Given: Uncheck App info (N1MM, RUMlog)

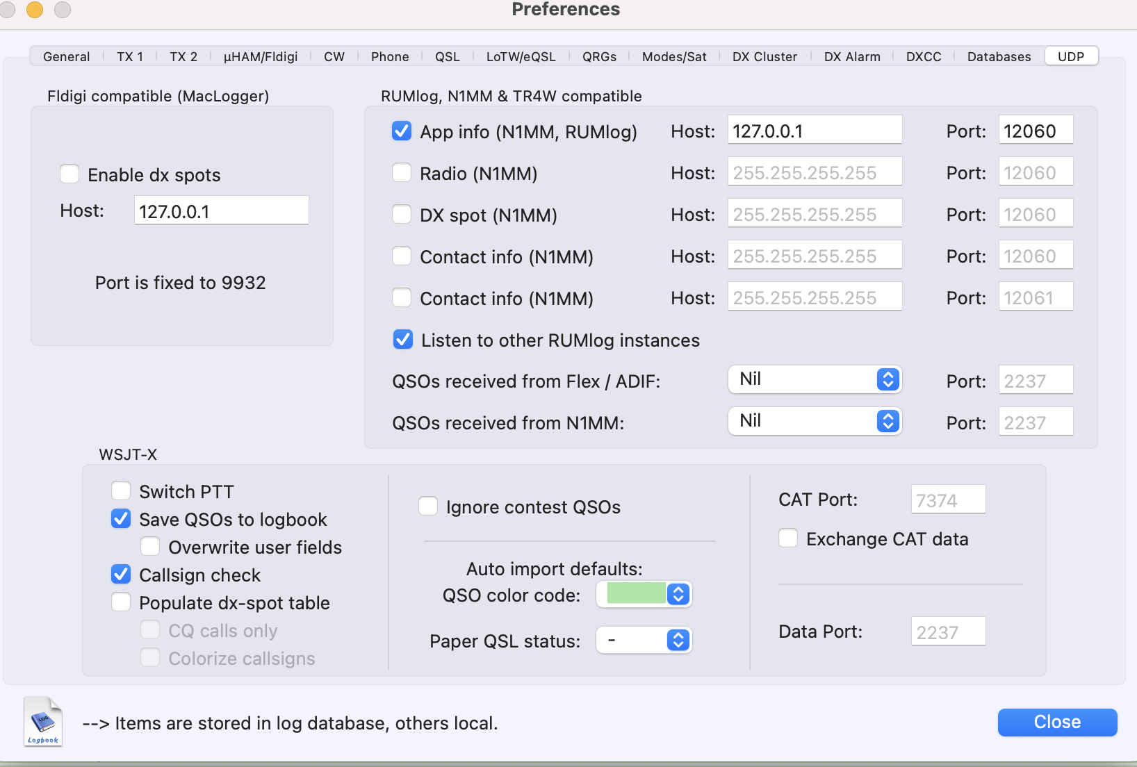Looking at the screenshot, I should (x=402, y=131).
